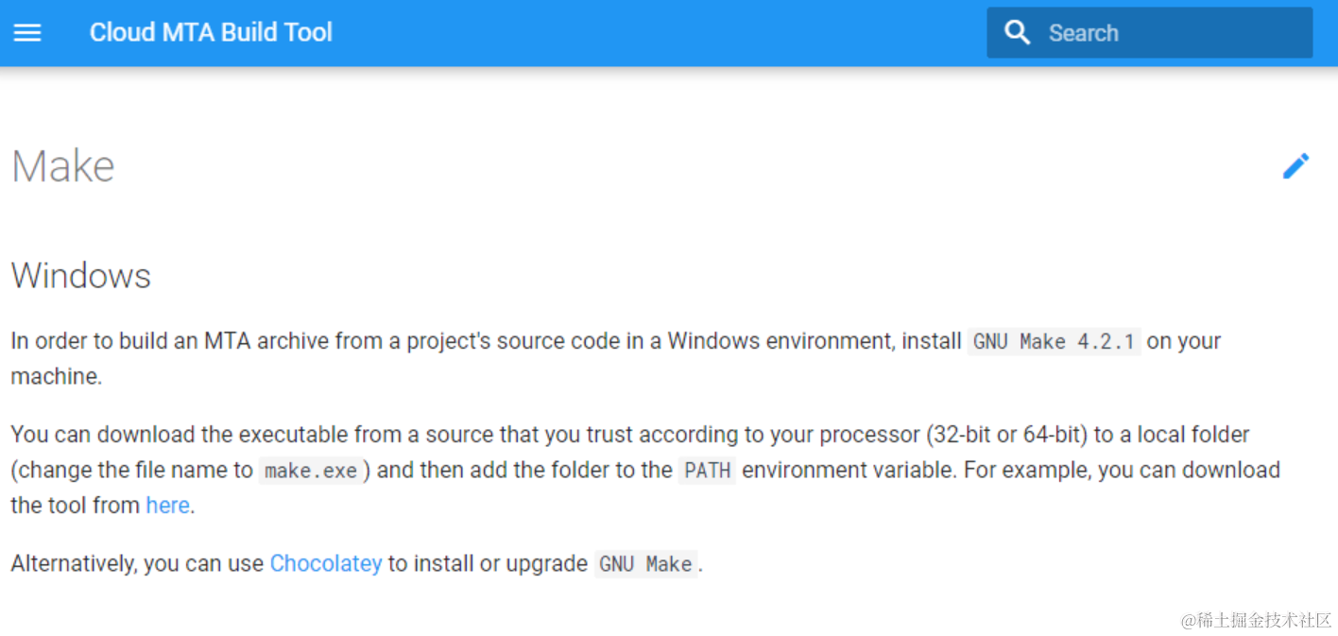The height and width of the screenshot is (636, 1338).
Task: Click the watermark text at bottom right
Action: [x=1255, y=620]
